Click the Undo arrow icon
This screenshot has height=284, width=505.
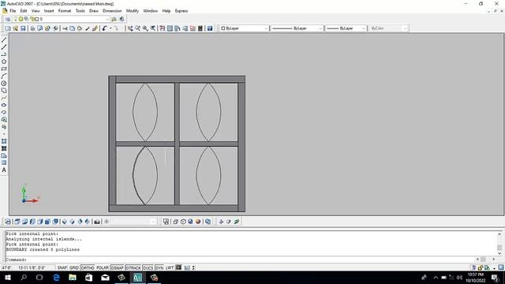(105, 28)
